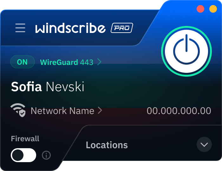Click the Sofia Nevski location name
This screenshot has width=222, height=171.
point(48,86)
